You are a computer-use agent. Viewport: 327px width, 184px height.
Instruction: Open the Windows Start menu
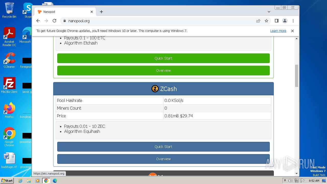(x=7, y=180)
